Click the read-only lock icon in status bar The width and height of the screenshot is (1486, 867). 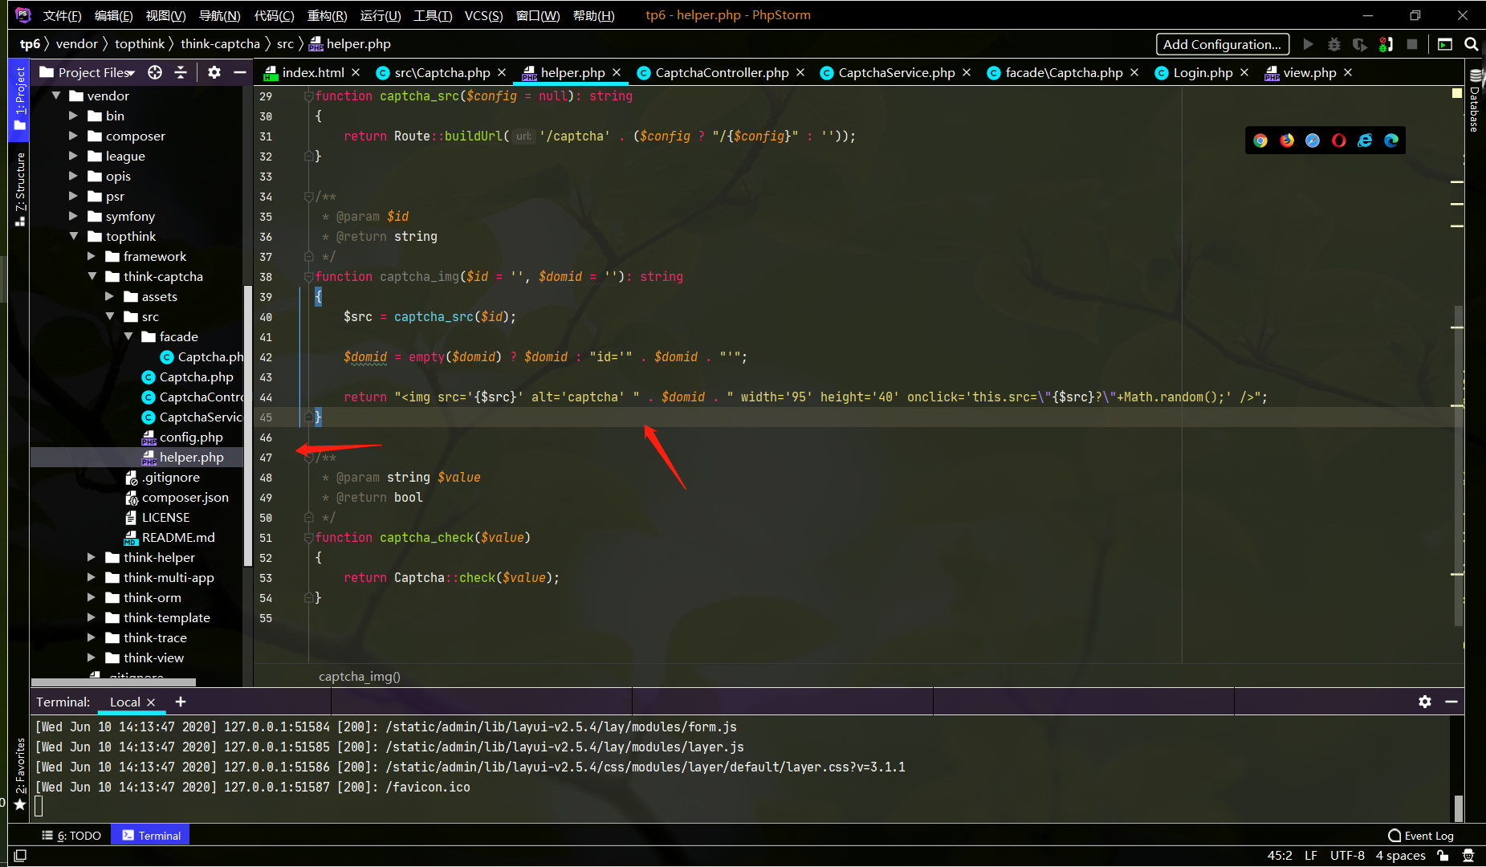coord(1443,856)
